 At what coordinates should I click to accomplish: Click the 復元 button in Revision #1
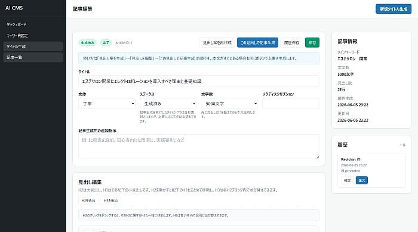coord(362,180)
